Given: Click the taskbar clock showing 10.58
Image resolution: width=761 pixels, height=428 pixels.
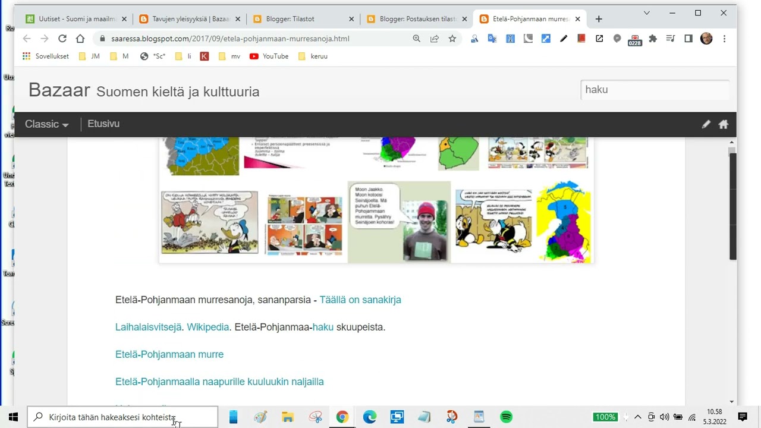Looking at the screenshot, I should click(x=715, y=417).
